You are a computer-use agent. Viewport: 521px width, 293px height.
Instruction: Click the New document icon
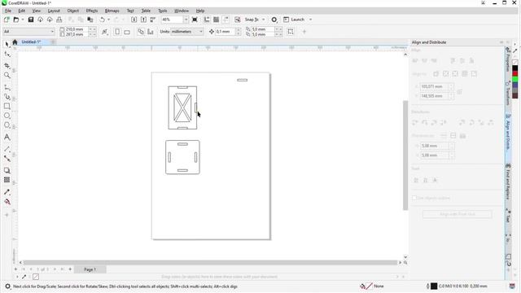pos(7,20)
